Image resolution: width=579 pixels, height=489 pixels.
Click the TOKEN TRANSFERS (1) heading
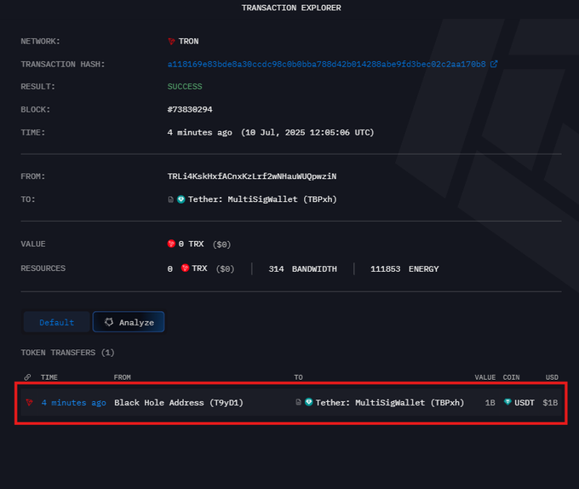pos(67,353)
